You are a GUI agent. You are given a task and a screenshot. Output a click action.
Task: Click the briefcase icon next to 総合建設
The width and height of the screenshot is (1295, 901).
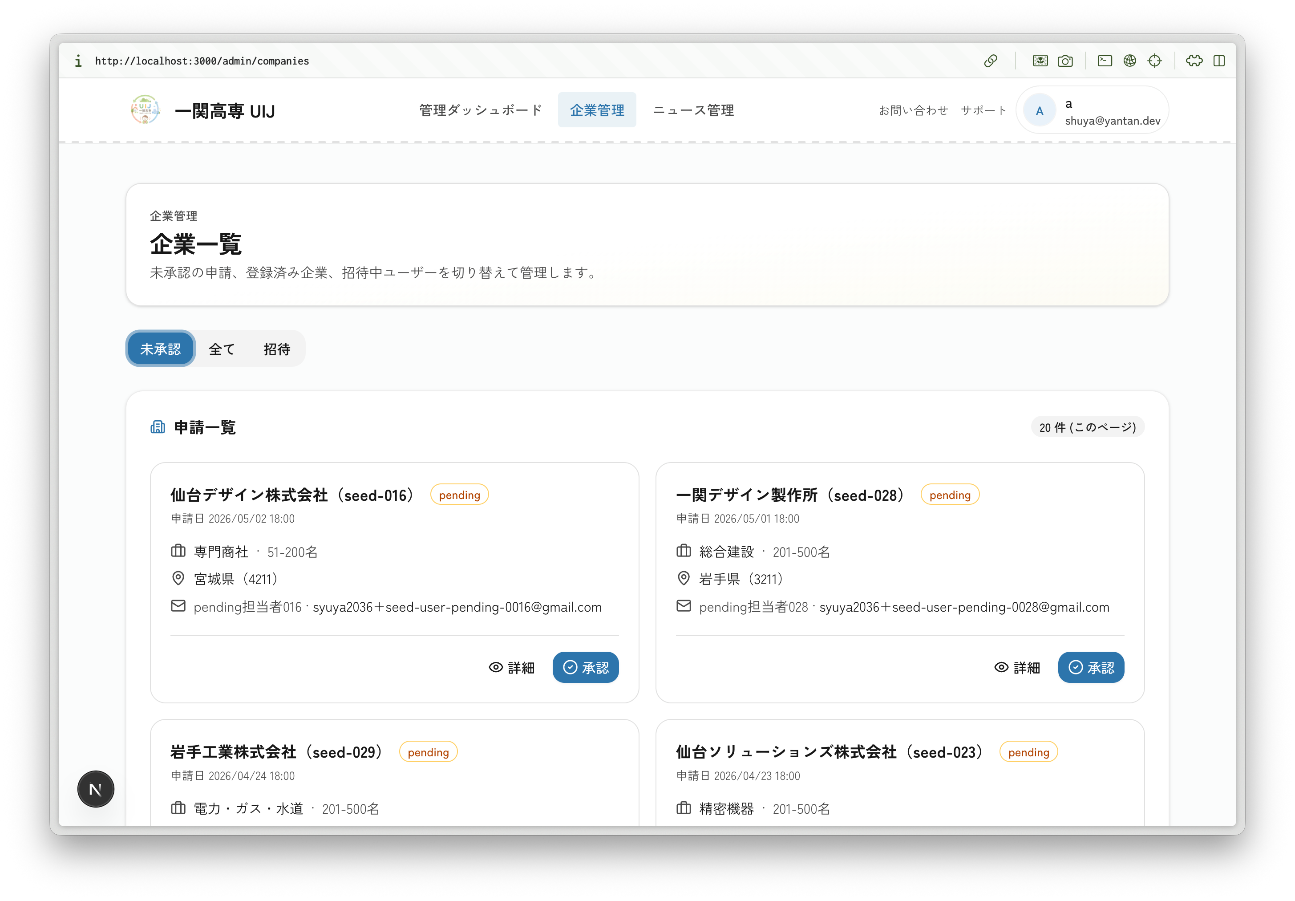click(684, 551)
